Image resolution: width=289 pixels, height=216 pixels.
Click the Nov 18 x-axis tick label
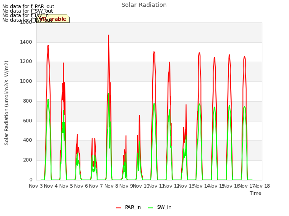(262, 186)
